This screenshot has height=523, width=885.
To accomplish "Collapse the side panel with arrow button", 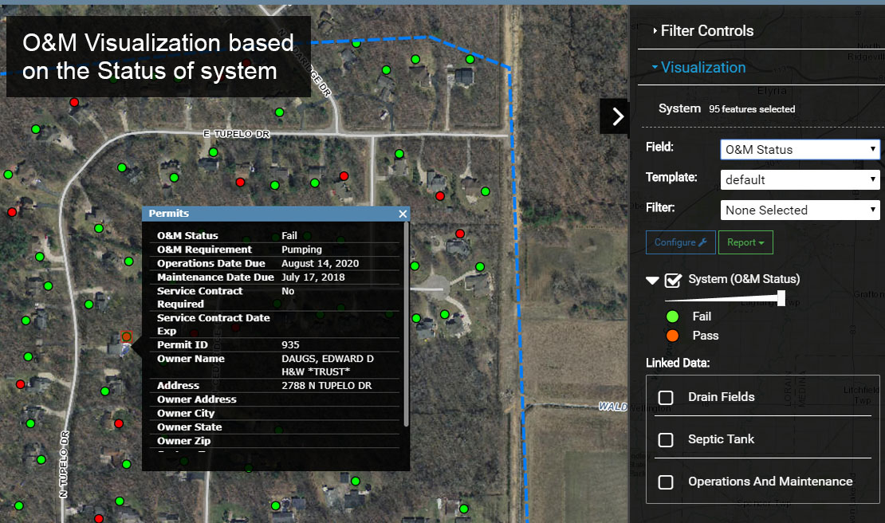I will pyautogui.click(x=617, y=116).
